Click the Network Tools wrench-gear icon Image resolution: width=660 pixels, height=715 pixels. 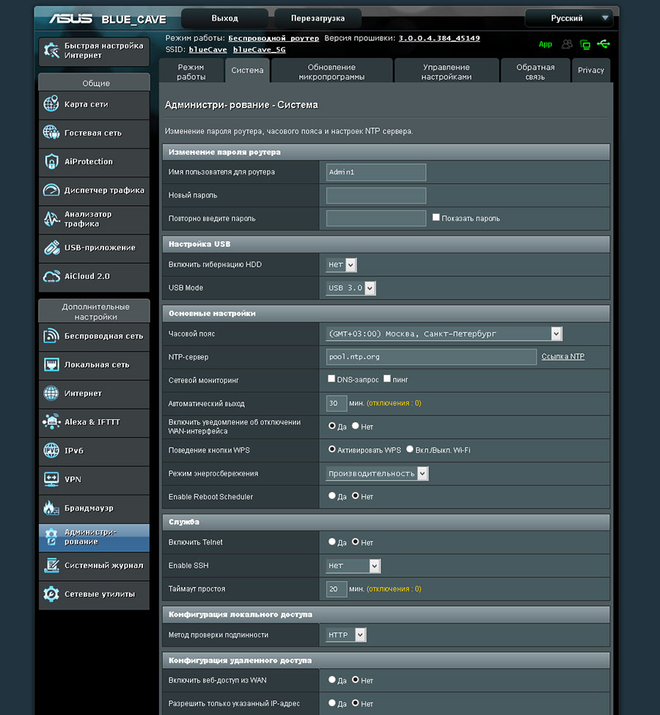51,594
